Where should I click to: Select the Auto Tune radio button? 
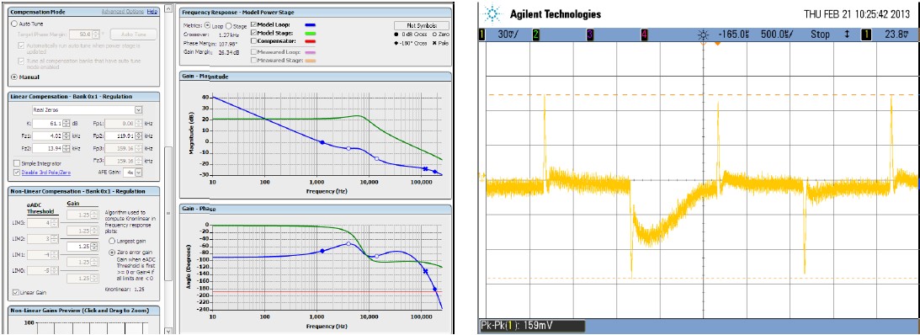coord(14,24)
